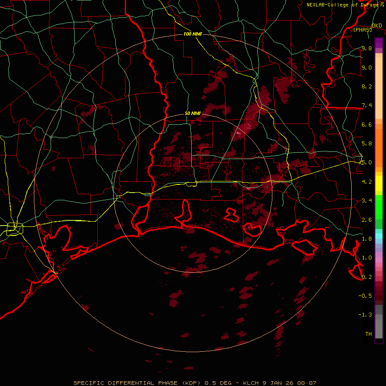
Task: Click the 6.6 value on the color scale
Action: 367,124
